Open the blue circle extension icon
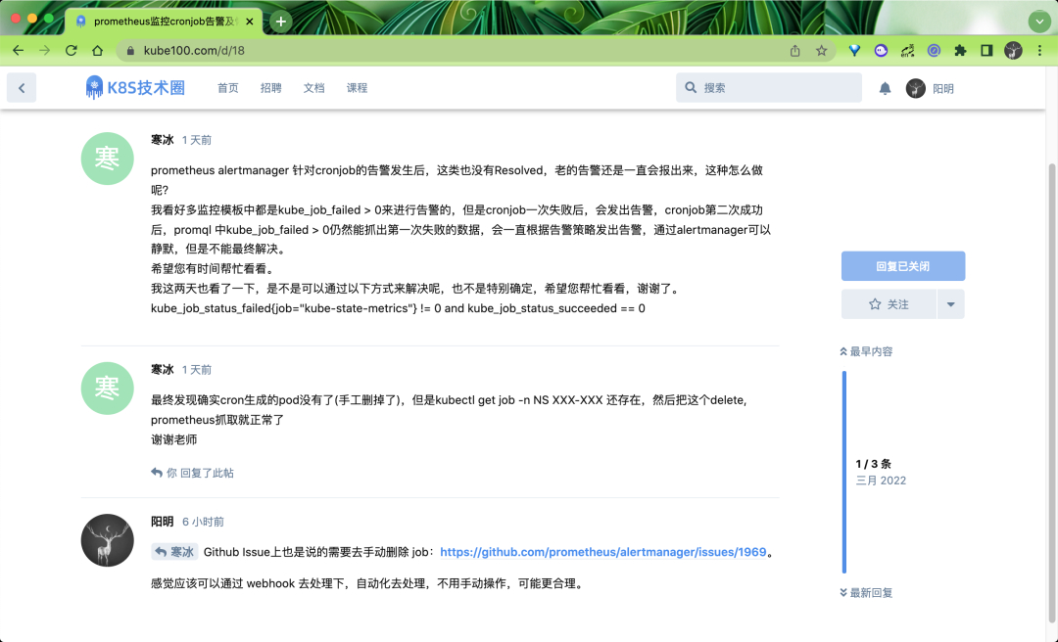Viewport: 1058px width, 642px height. [x=934, y=51]
